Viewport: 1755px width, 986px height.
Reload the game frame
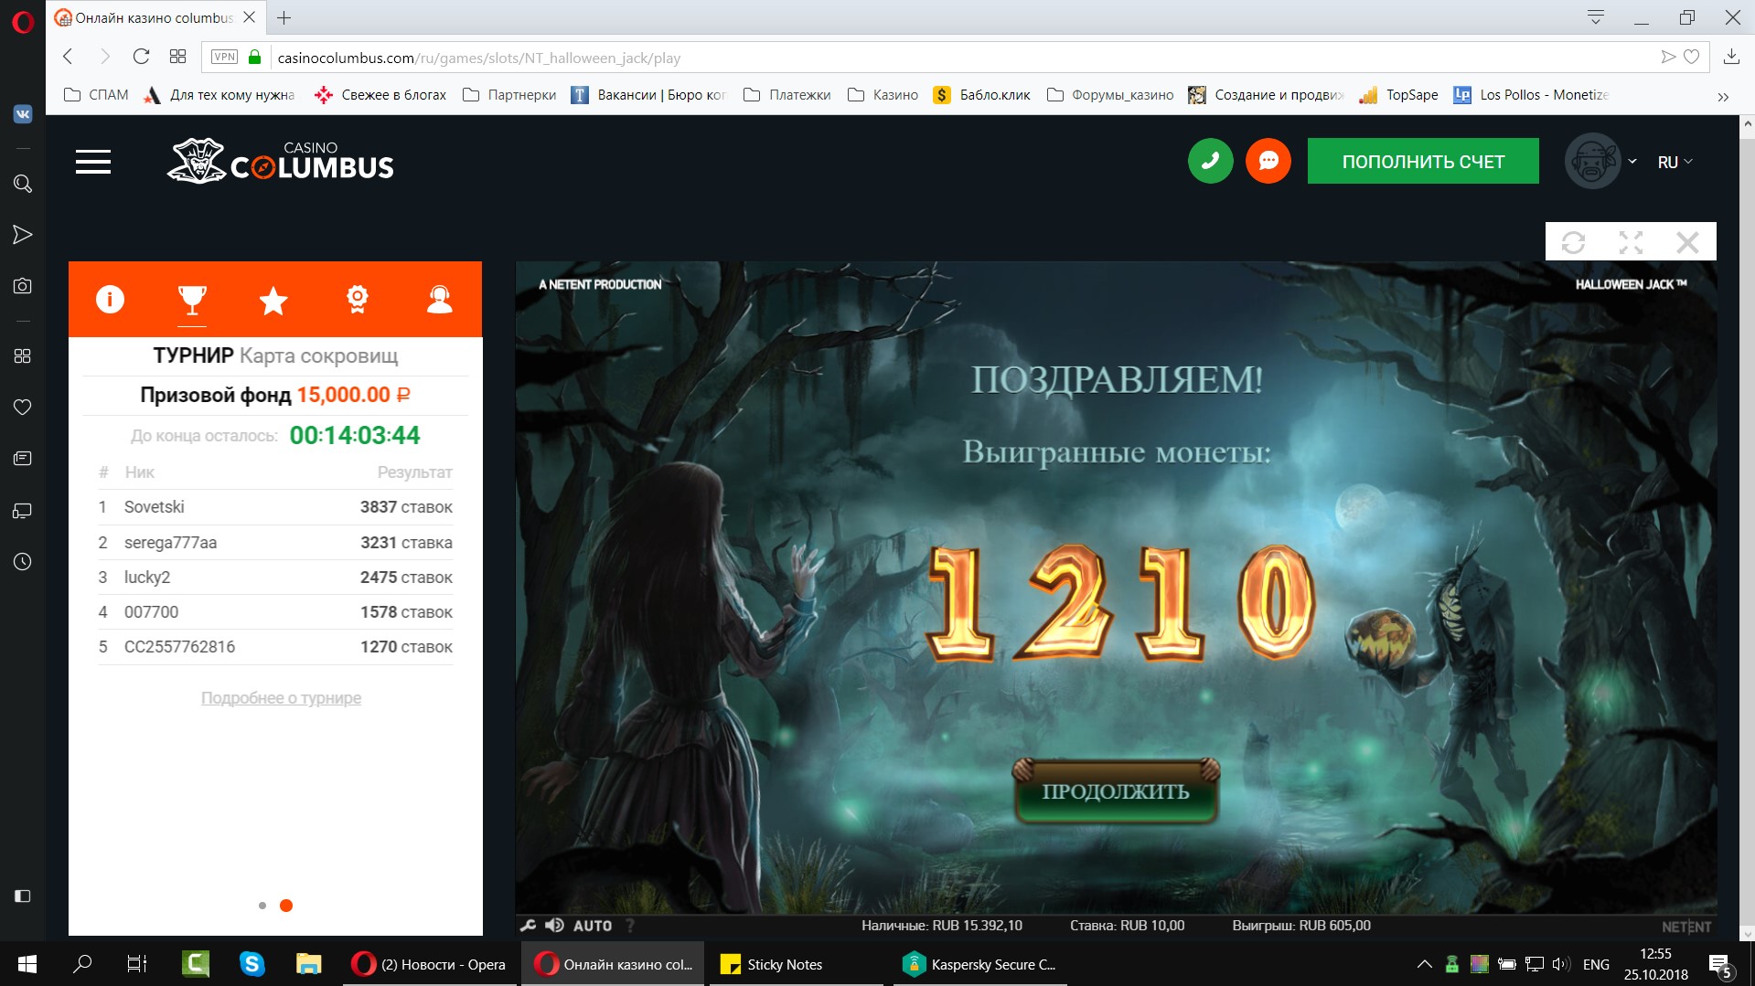pyautogui.click(x=1573, y=242)
